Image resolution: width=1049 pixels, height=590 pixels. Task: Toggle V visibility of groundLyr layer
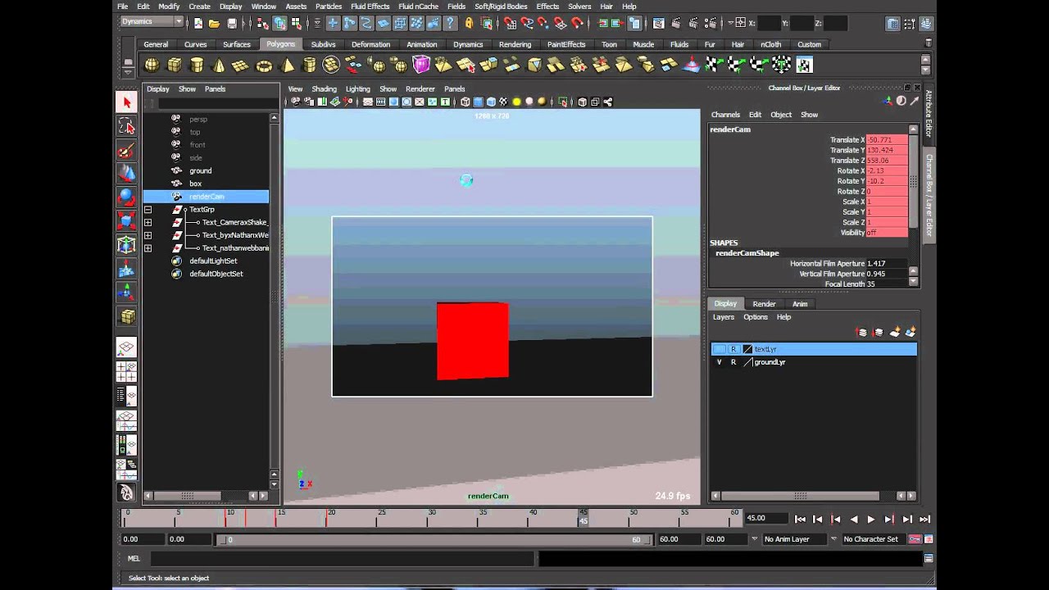tap(720, 362)
